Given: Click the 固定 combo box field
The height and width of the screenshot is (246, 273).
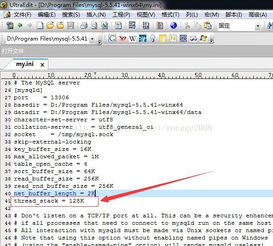Looking at the screenshot, I should [x=236, y=26].
